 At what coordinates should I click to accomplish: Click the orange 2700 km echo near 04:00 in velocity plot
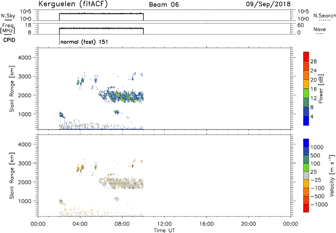pyautogui.click(x=80, y=168)
